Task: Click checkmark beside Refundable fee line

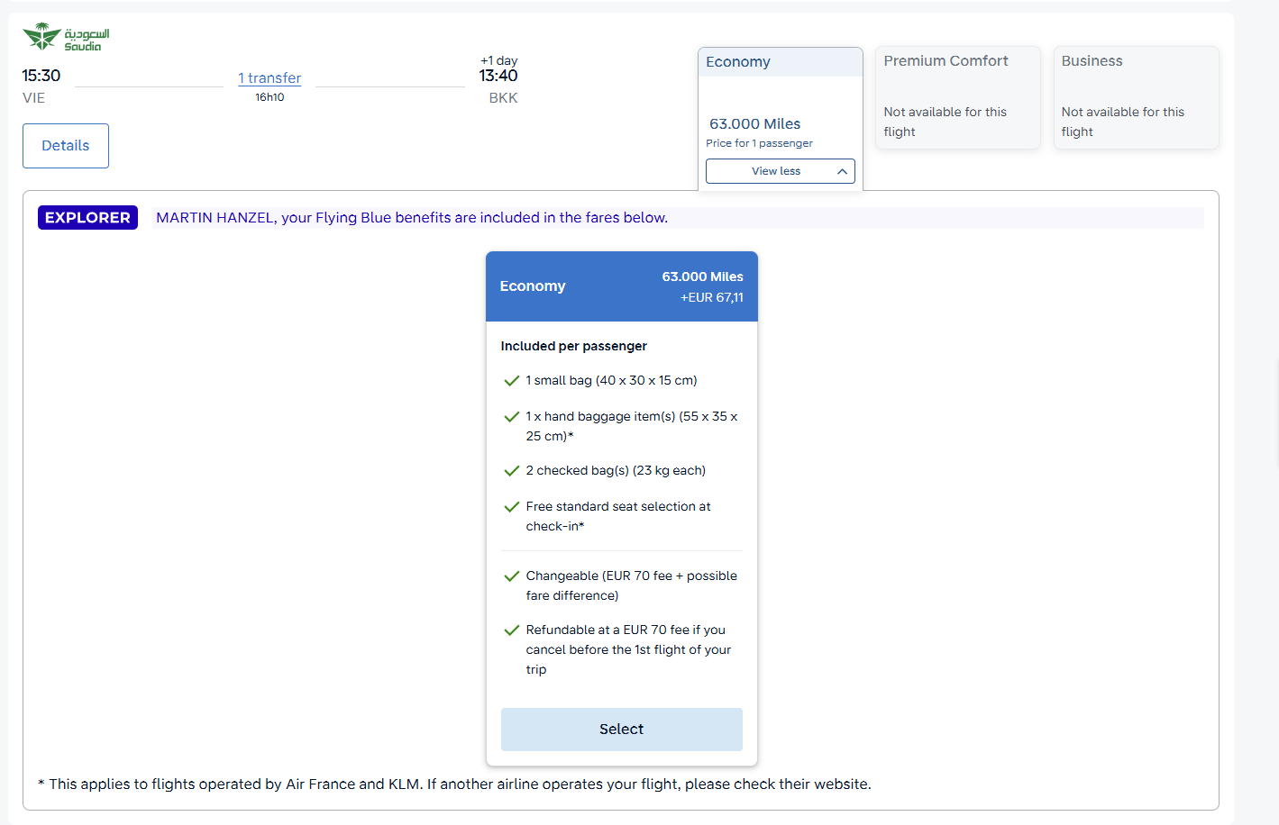Action: 511,630
